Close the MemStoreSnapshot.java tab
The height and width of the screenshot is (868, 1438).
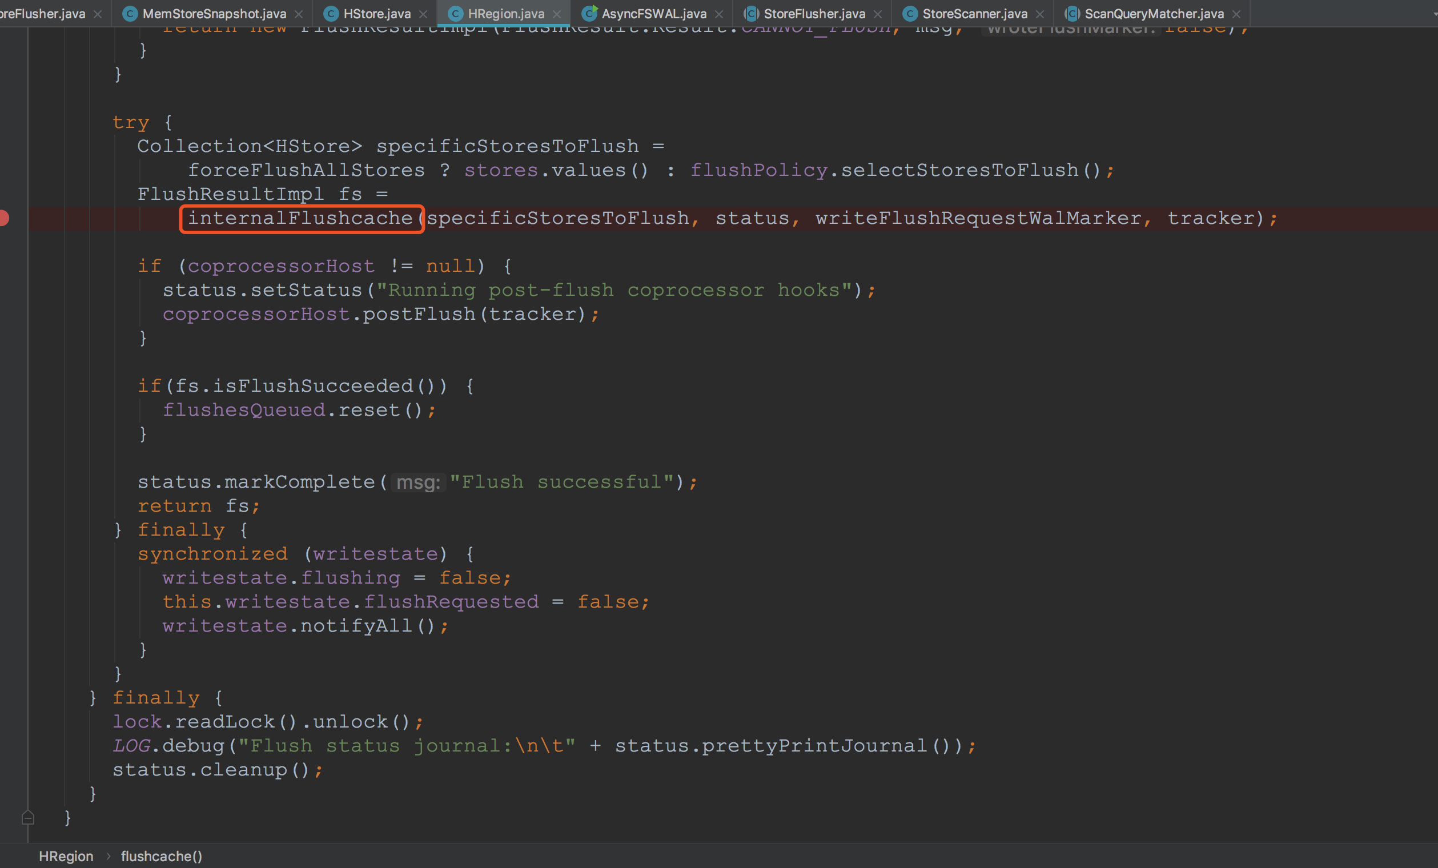point(299,14)
